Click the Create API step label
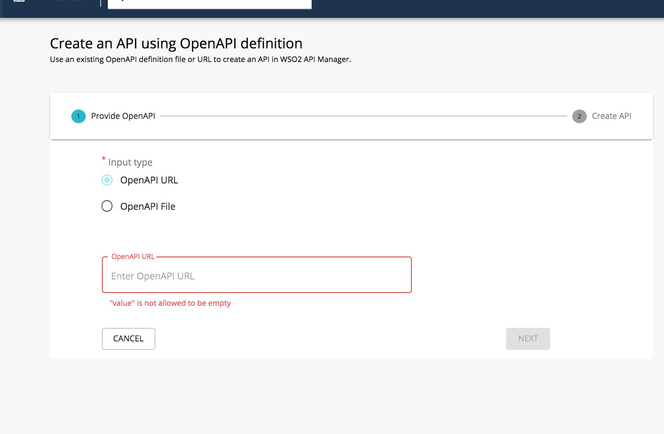 pyautogui.click(x=611, y=116)
